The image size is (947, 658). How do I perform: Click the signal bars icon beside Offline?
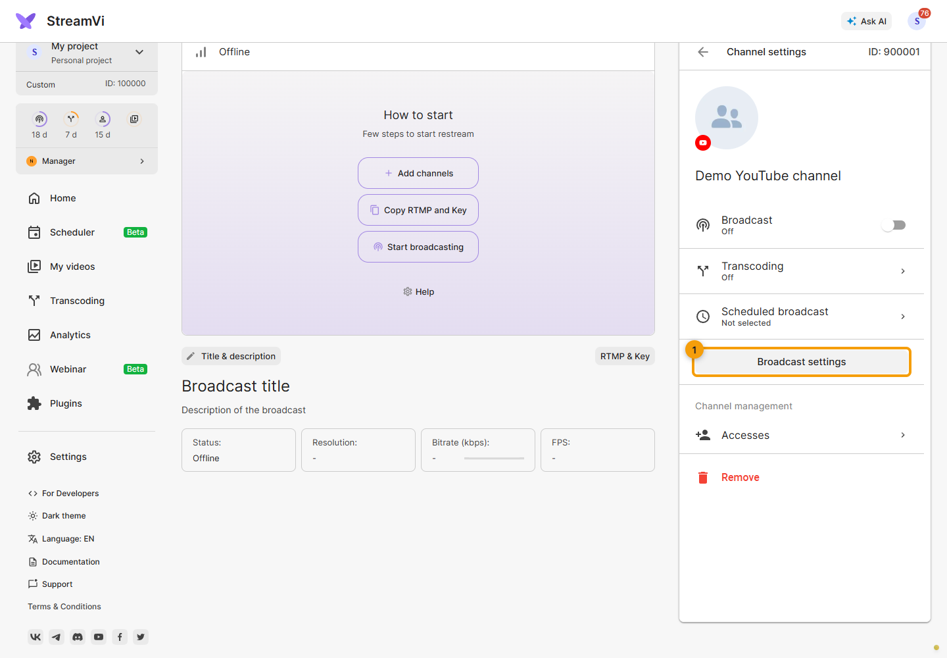[201, 52]
